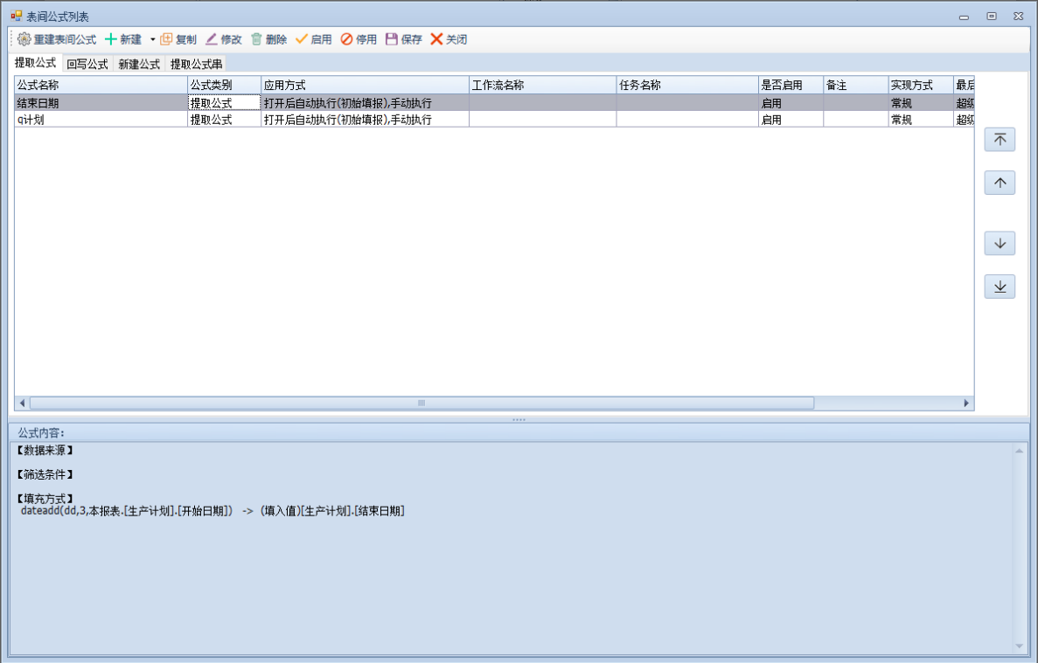This screenshot has width=1038, height=663.
Task: Switch to the 回写公式 tab
Action: tap(87, 64)
